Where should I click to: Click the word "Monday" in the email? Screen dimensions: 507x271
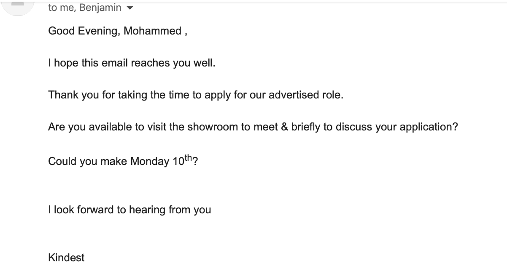[x=150, y=162]
